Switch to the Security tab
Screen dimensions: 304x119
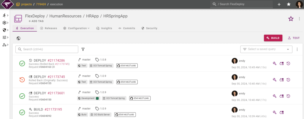pyautogui.click(x=149, y=28)
